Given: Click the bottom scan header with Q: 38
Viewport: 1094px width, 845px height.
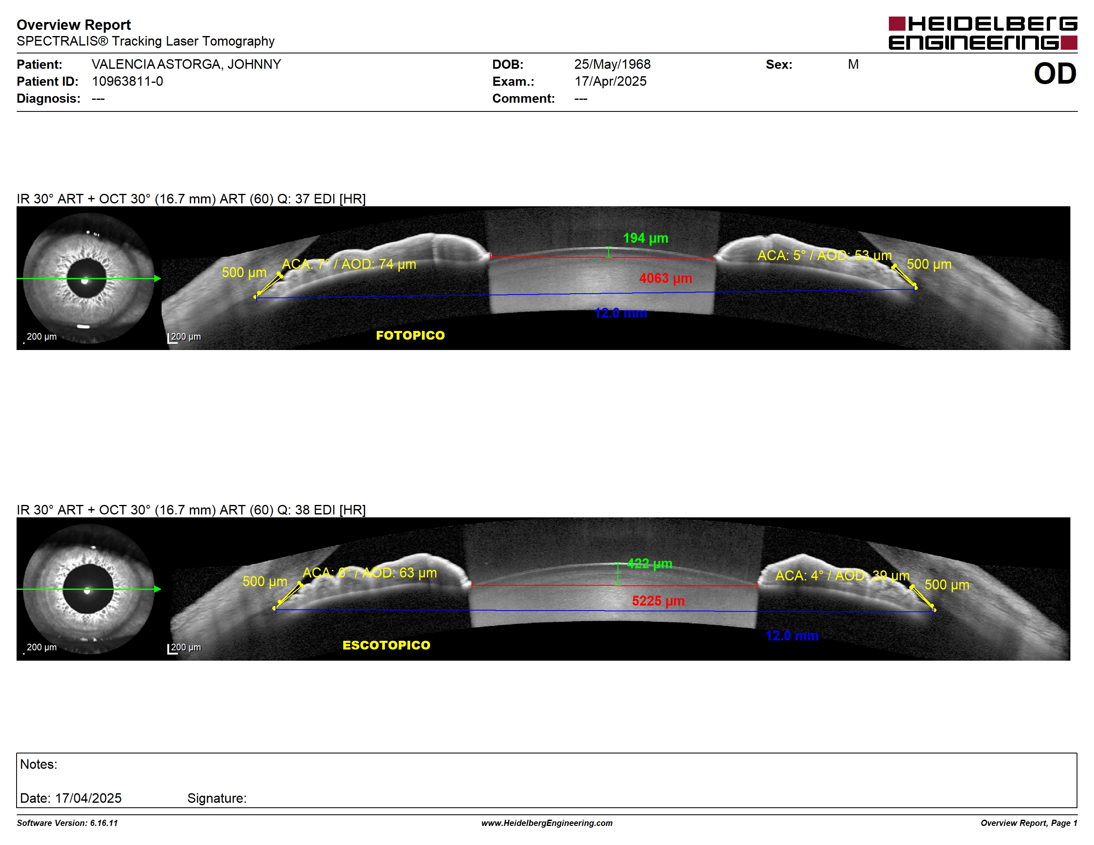Looking at the screenshot, I should [191, 509].
